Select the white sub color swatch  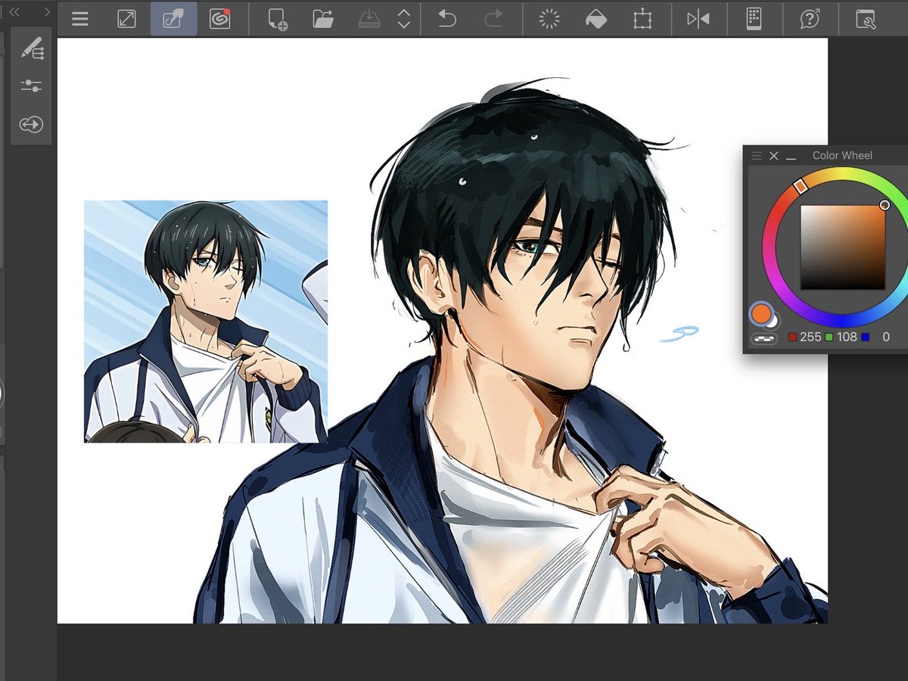click(773, 321)
